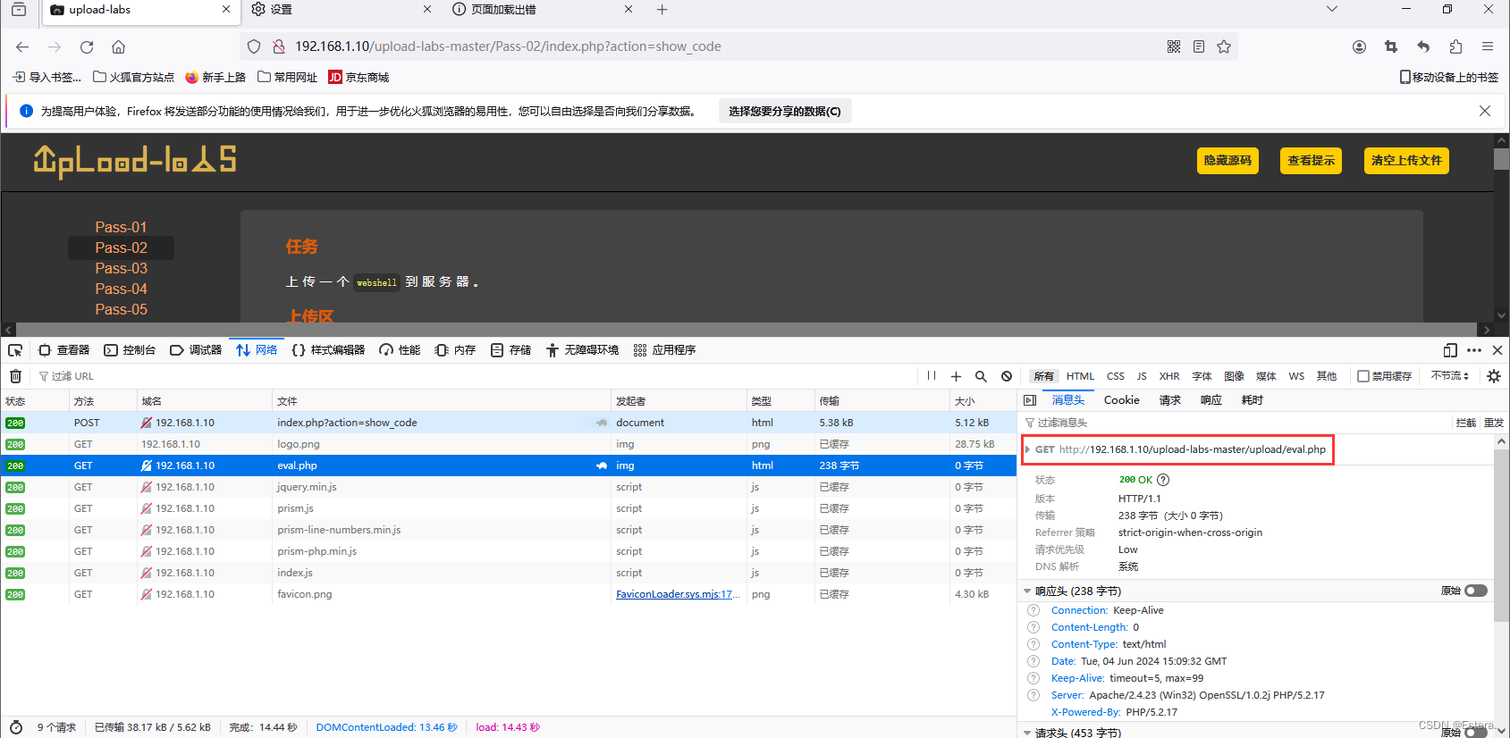The image size is (1510, 738).
Task: Enable the 禁用缓存 checkbox
Action: [1363, 376]
